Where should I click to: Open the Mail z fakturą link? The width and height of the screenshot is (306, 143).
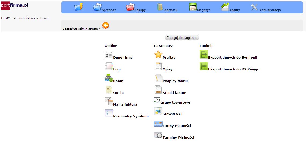125,105
